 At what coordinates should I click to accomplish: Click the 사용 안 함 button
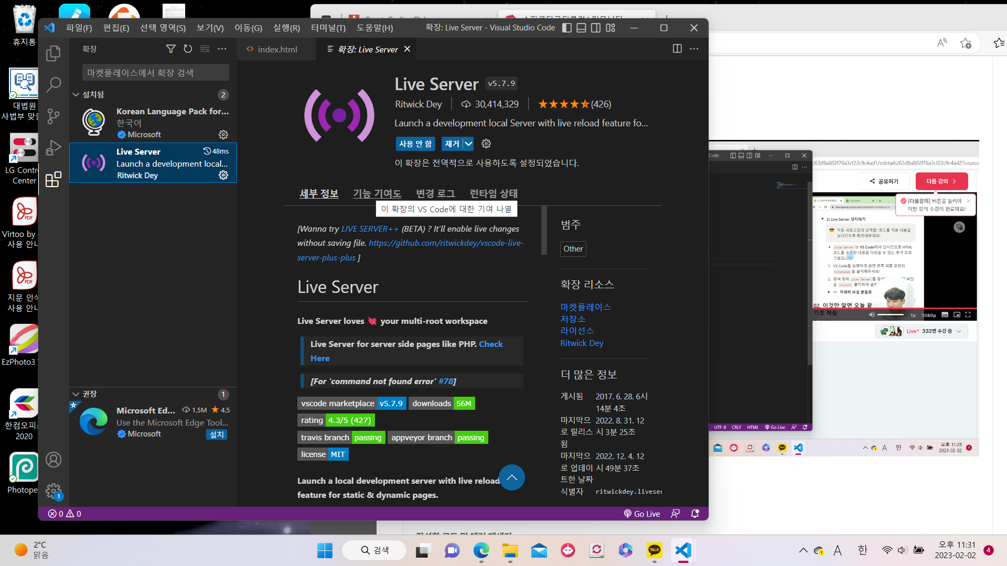pos(415,144)
